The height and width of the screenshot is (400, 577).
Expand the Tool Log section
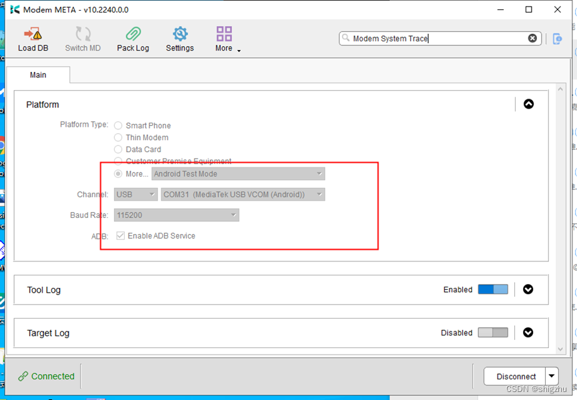pyautogui.click(x=528, y=289)
